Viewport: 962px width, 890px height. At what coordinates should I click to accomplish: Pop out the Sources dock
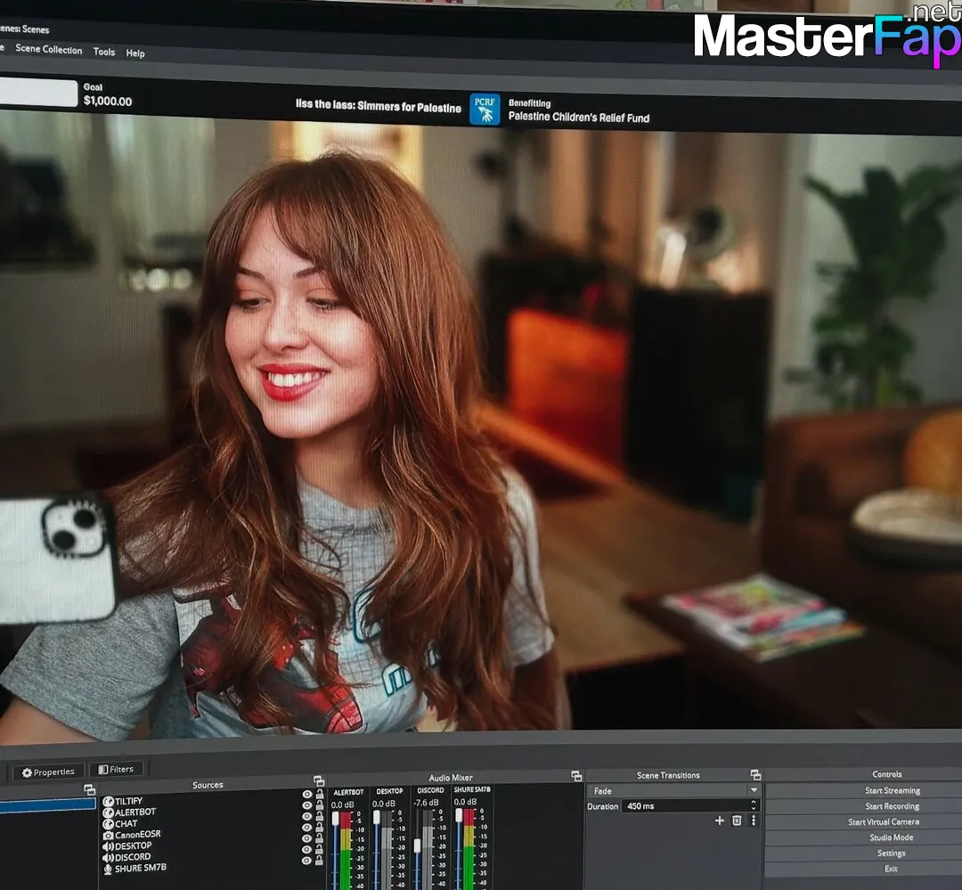[x=318, y=780]
